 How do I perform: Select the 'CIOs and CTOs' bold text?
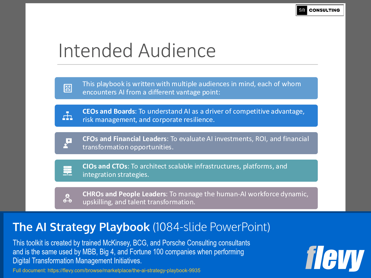[x=105, y=166]
